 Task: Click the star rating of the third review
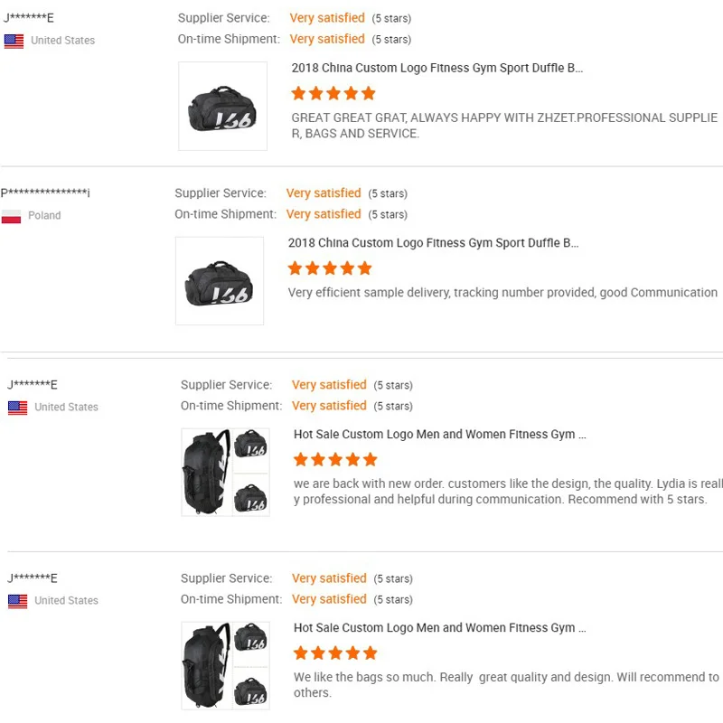pos(333,459)
